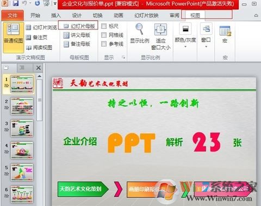
Task: Switch to 阅读视图 reading view
Action: (39, 47)
